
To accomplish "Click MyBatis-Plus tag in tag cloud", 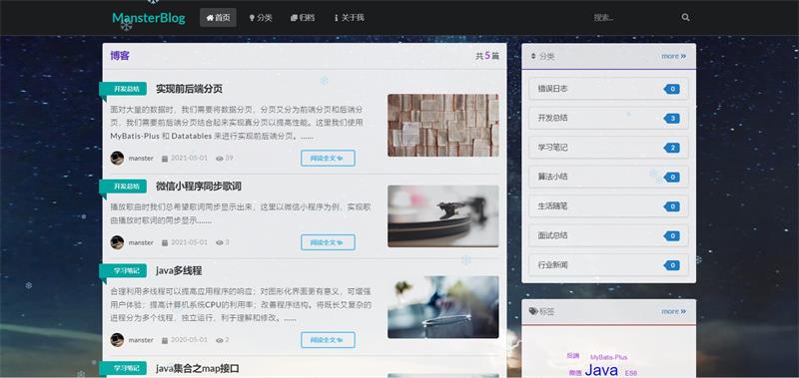I will [x=609, y=357].
